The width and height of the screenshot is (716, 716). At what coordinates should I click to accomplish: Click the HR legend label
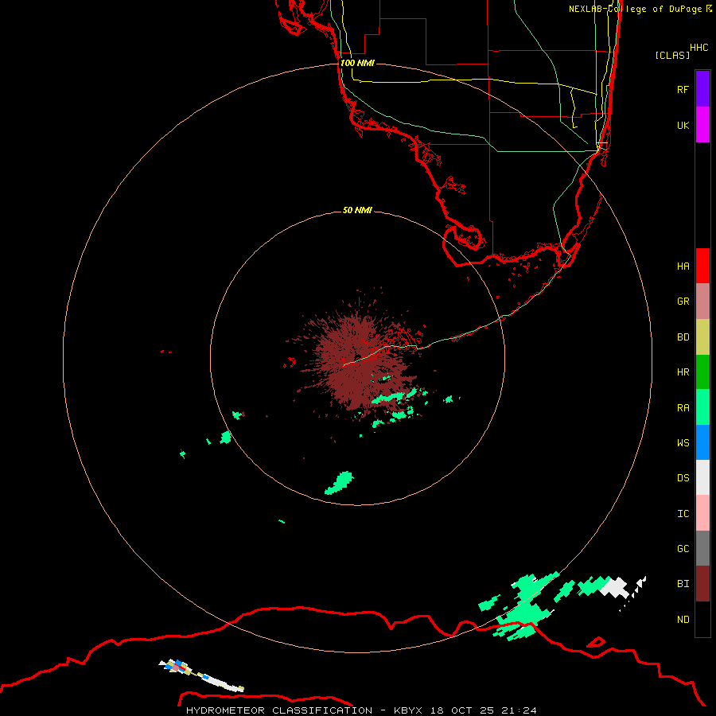[x=683, y=372]
